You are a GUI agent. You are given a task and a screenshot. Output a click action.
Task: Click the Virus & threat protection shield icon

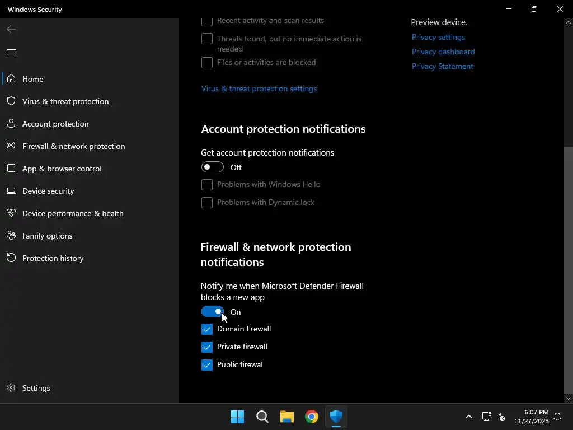(x=11, y=101)
